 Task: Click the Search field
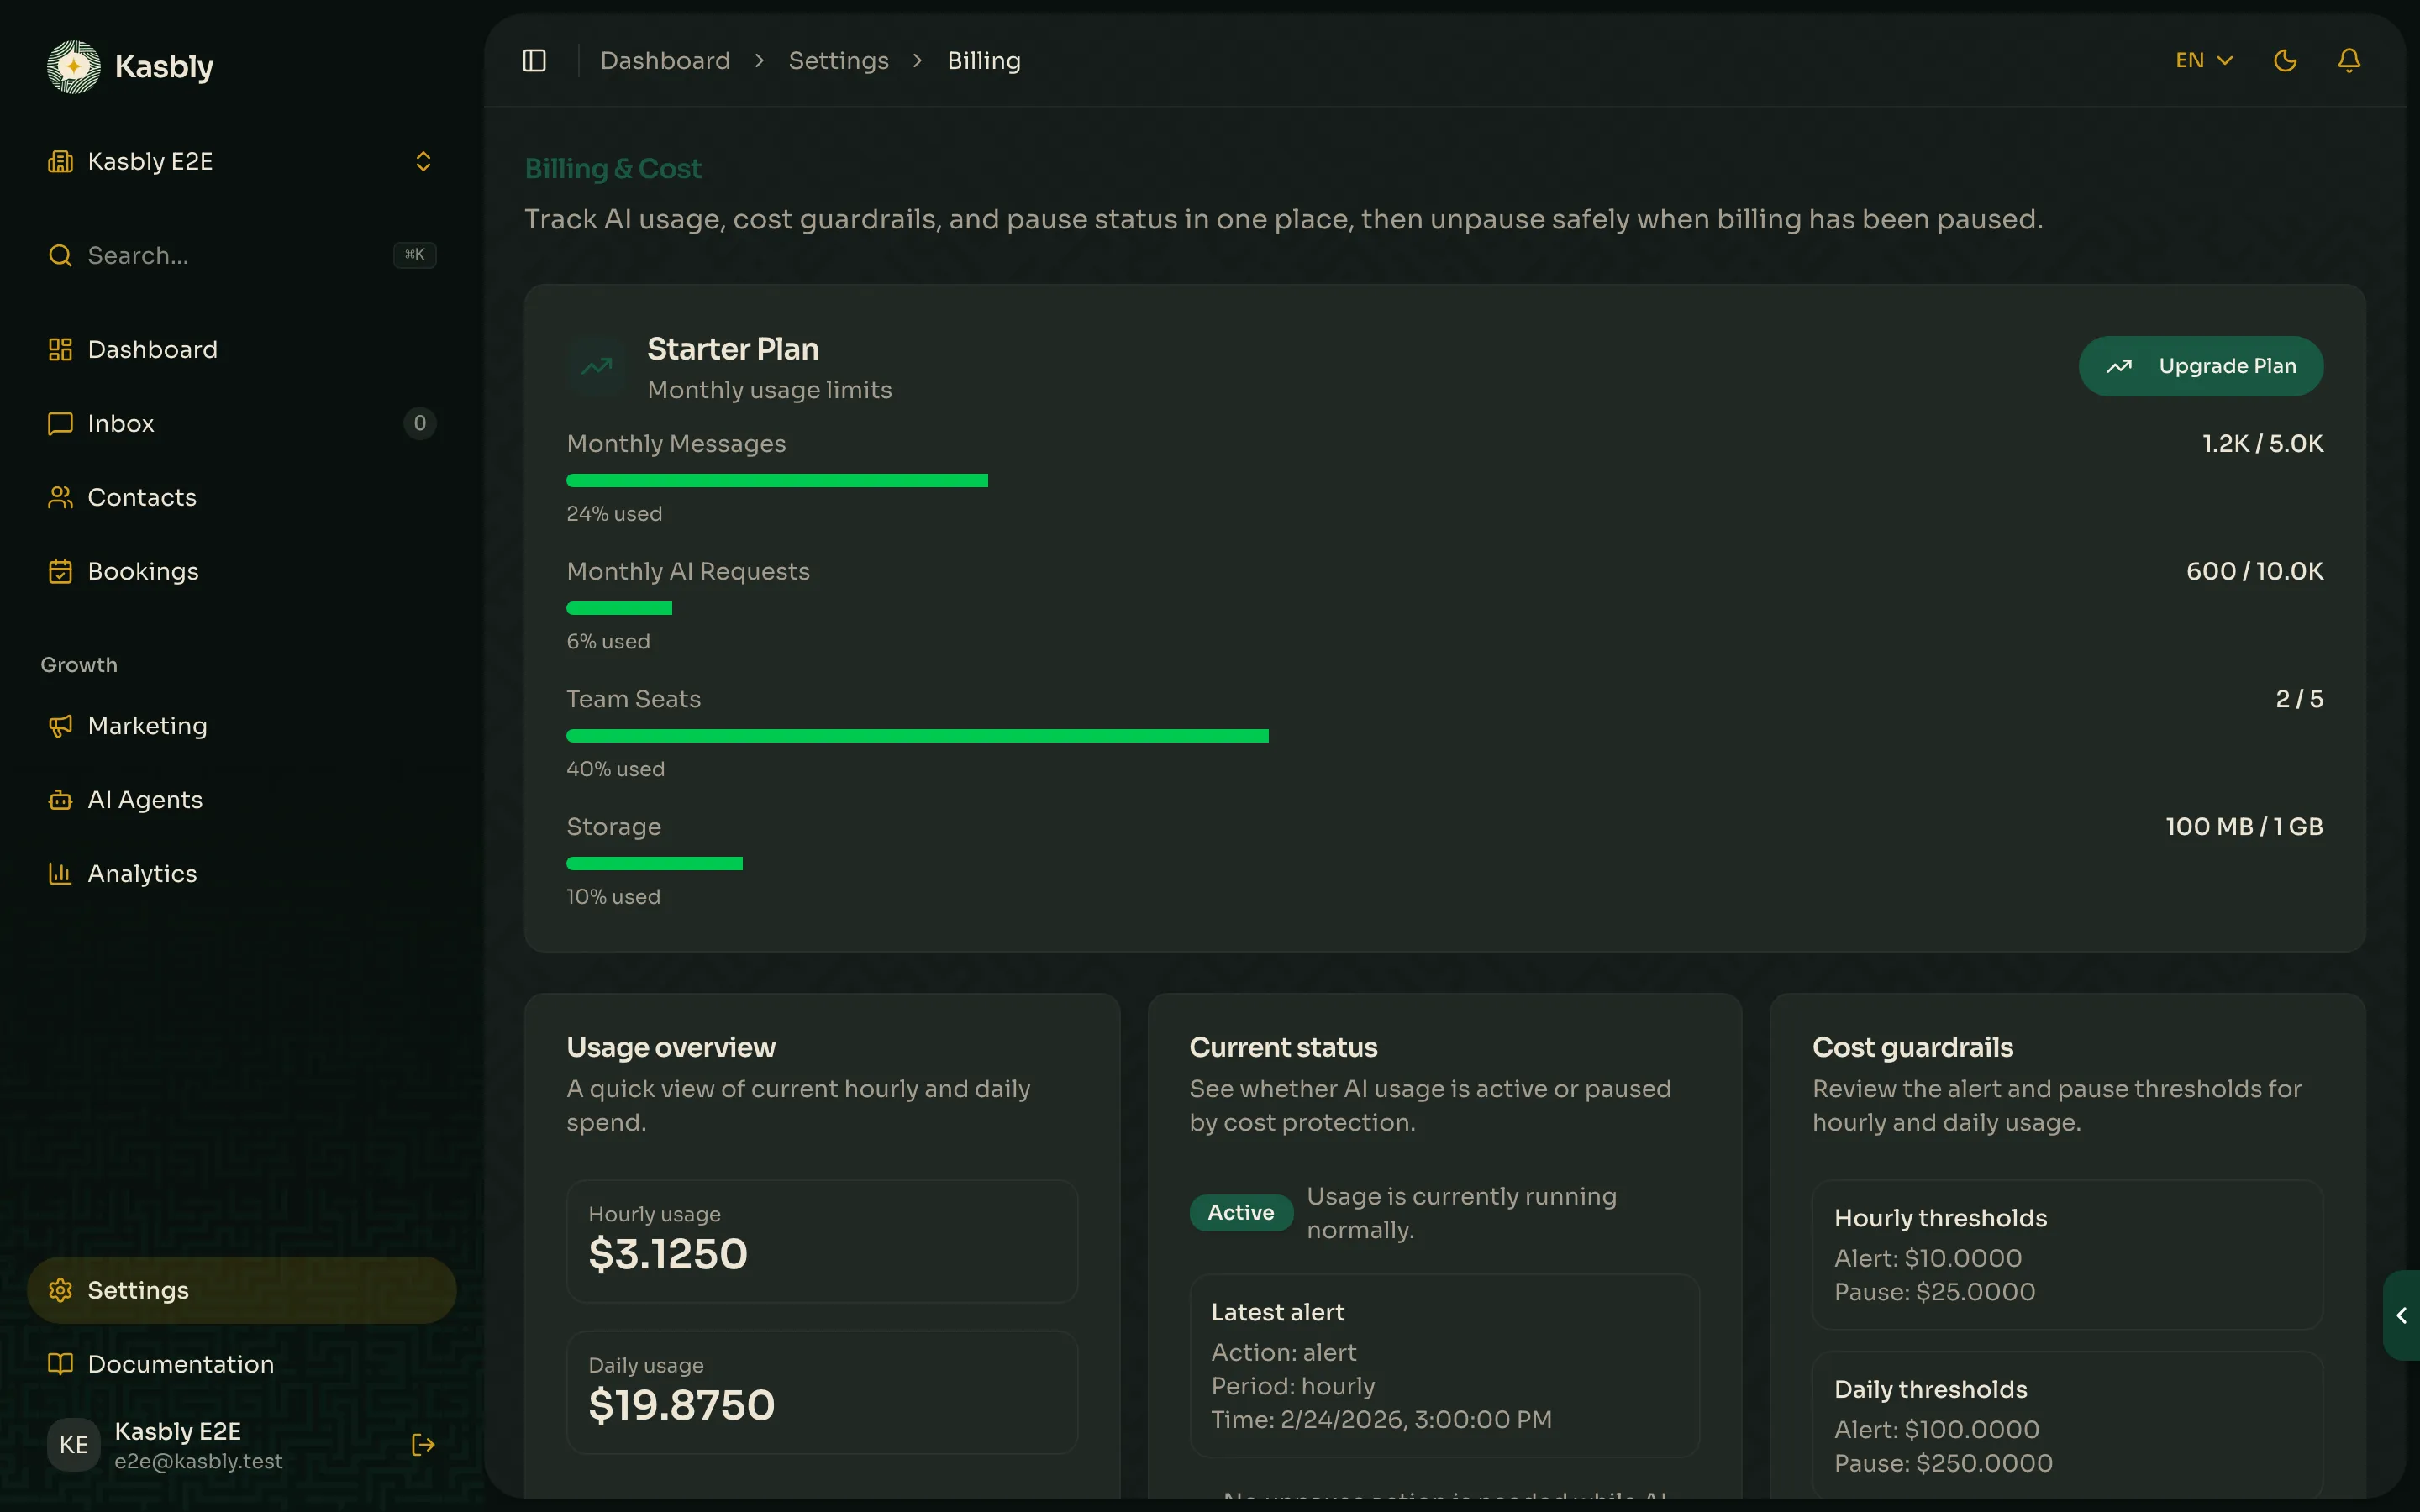pyautogui.click(x=241, y=255)
